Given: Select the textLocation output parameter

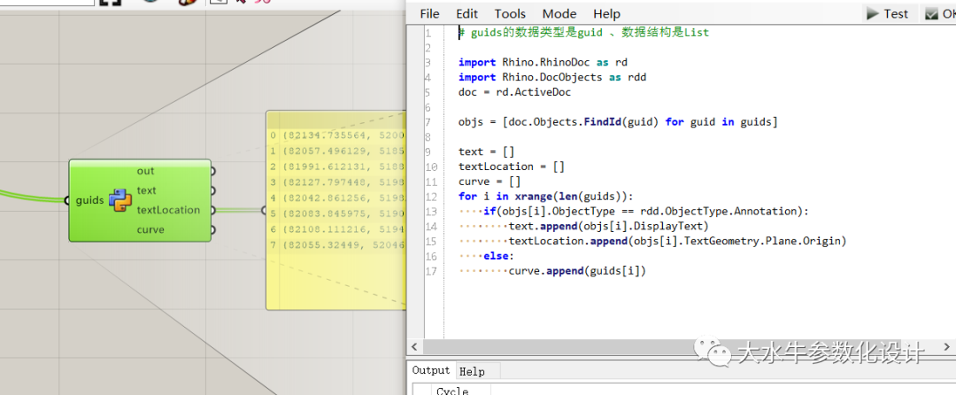Looking at the screenshot, I should 168,210.
